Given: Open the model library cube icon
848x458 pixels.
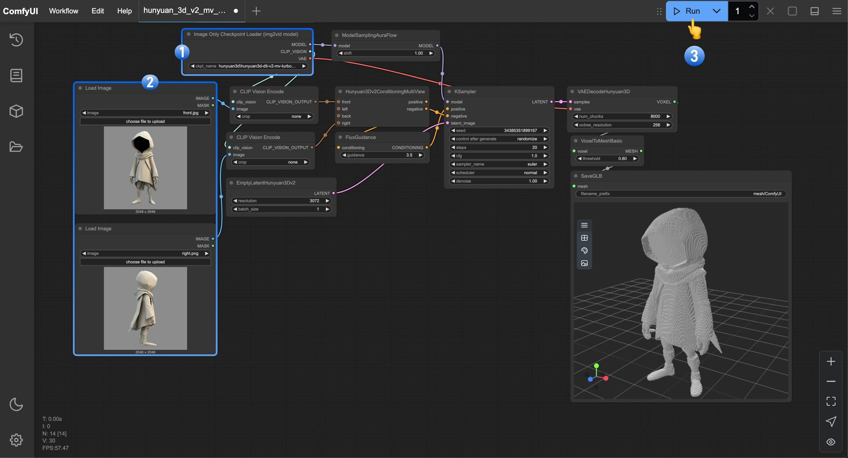Looking at the screenshot, I should tap(16, 111).
